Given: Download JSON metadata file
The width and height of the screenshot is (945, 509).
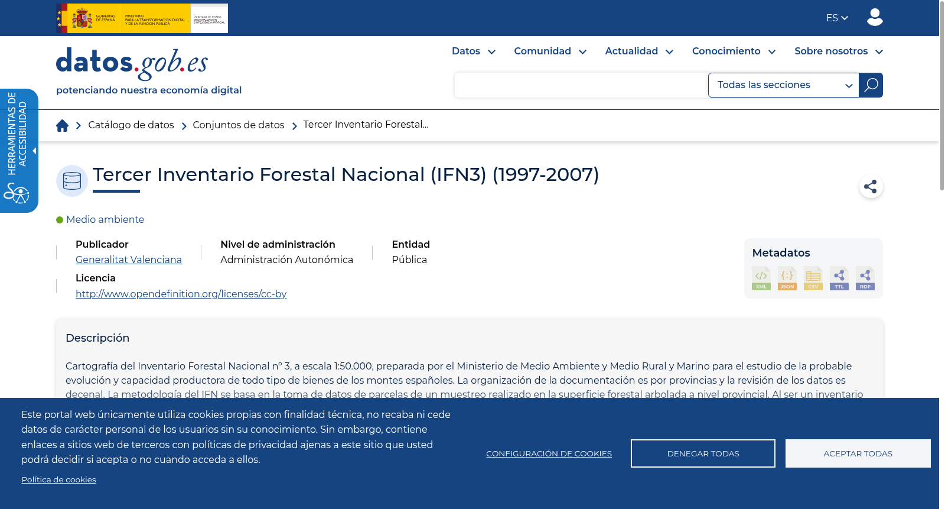Looking at the screenshot, I should (x=787, y=278).
